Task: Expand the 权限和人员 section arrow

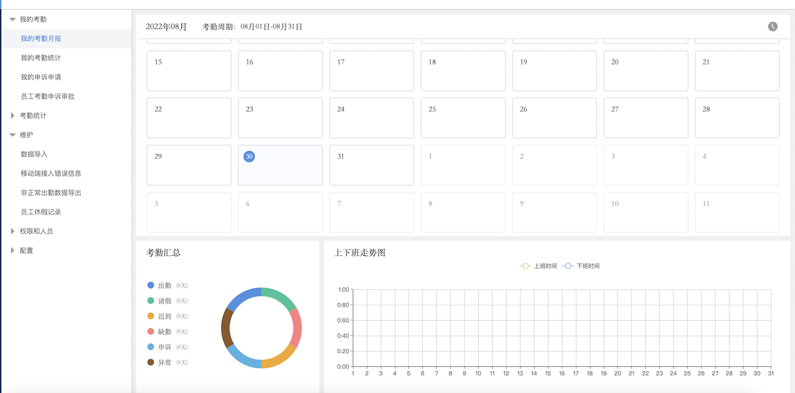Action: [12, 231]
